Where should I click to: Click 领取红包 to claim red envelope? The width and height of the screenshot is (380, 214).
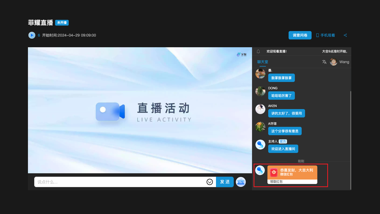pos(276,182)
